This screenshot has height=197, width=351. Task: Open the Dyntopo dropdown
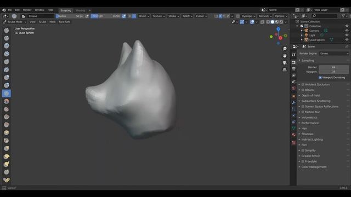(248, 16)
